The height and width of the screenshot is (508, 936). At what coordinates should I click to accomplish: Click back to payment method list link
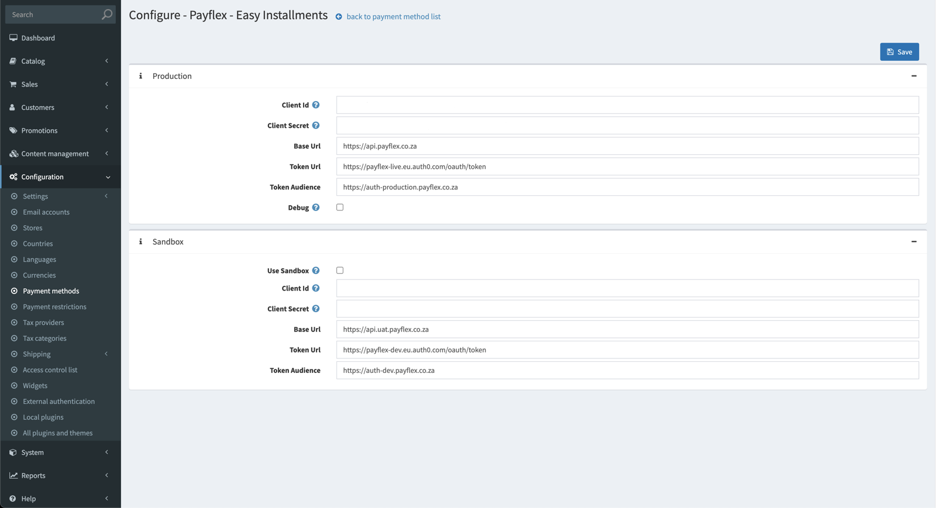pos(393,17)
